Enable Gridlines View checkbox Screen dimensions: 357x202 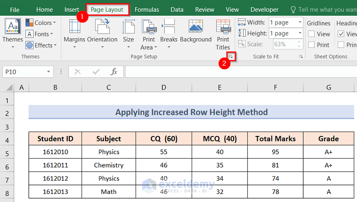tap(311, 34)
